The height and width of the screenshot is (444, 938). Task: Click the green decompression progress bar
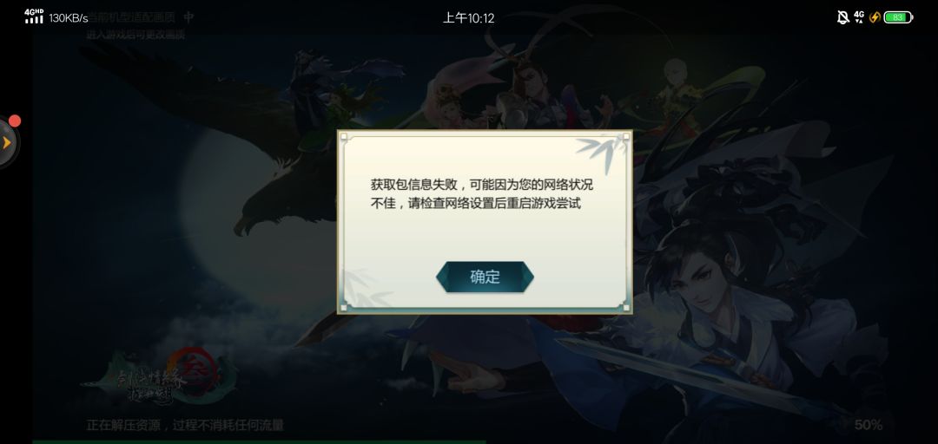(x=259, y=441)
